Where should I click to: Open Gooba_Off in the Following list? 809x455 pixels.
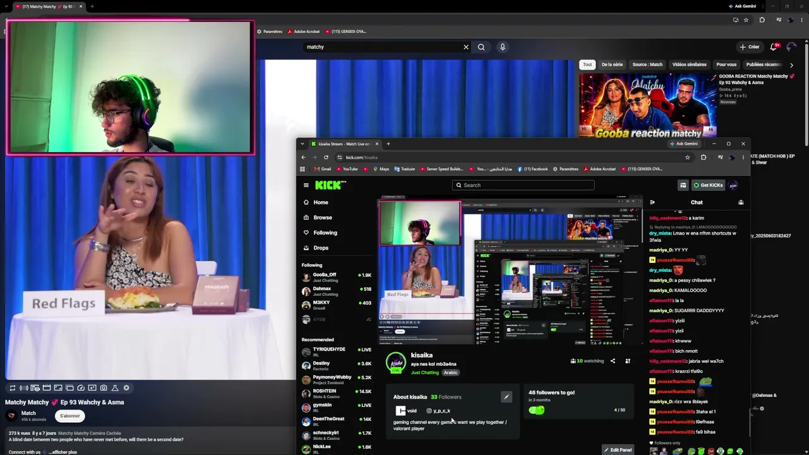(336, 277)
